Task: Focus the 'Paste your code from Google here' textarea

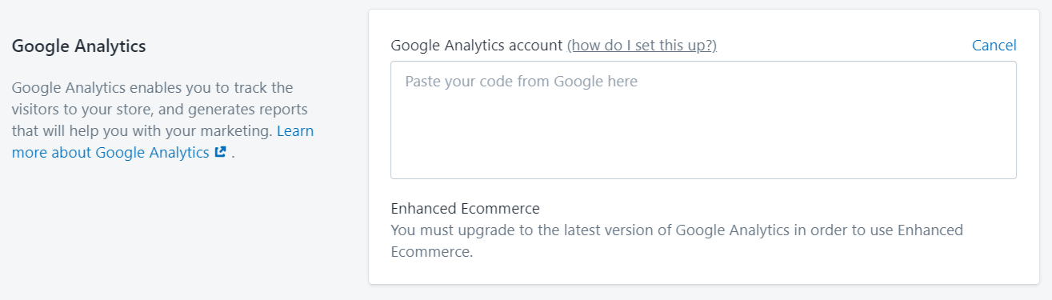Action: point(703,120)
